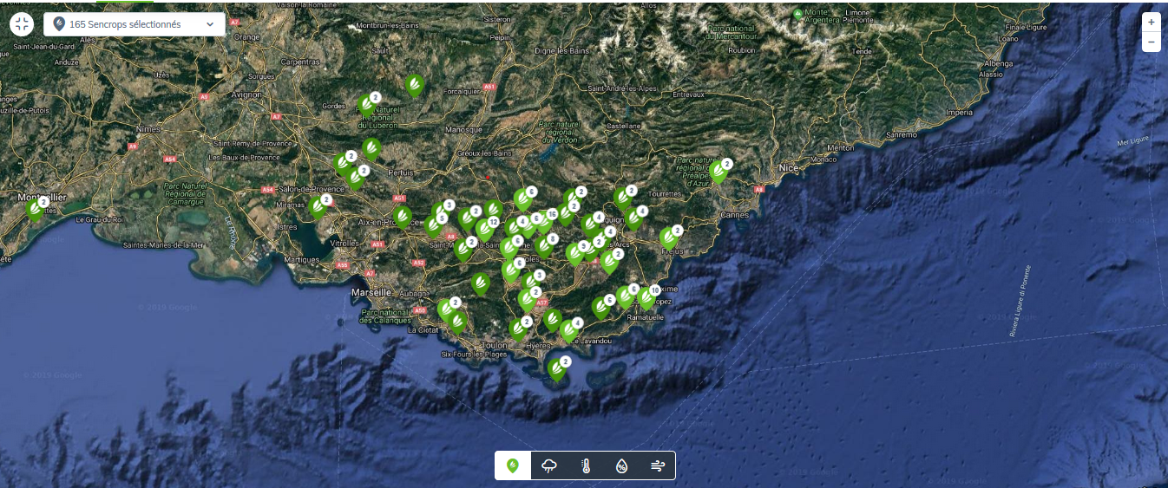Click the Monte Argentera park marker
This screenshot has width=1168, height=488.
(798, 14)
